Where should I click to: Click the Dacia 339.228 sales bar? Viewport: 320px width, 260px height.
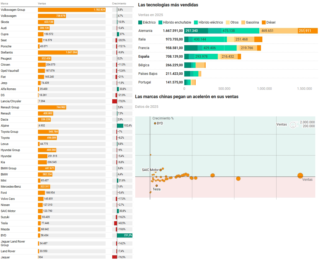pyautogui.click(x=44, y=119)
